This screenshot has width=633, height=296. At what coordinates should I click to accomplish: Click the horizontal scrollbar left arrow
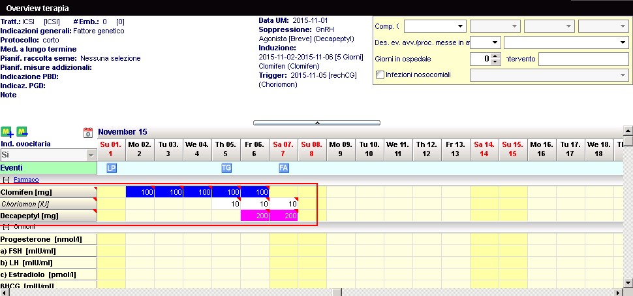coord(4,292)
